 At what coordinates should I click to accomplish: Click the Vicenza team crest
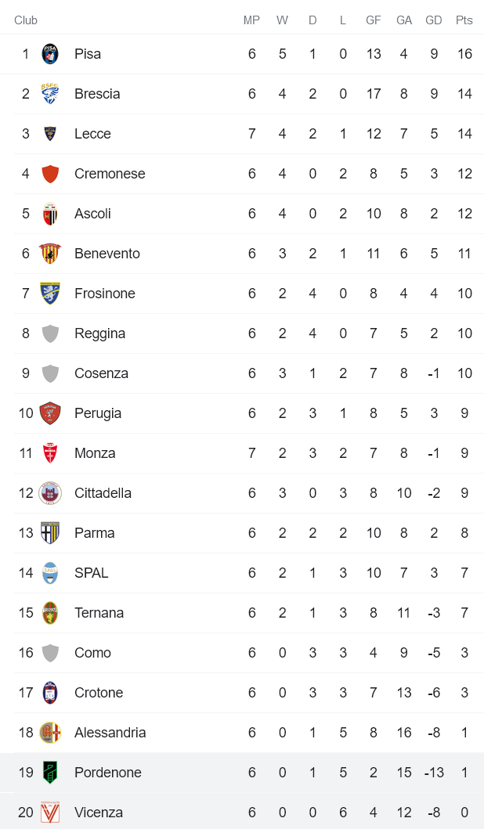[50, 813]
